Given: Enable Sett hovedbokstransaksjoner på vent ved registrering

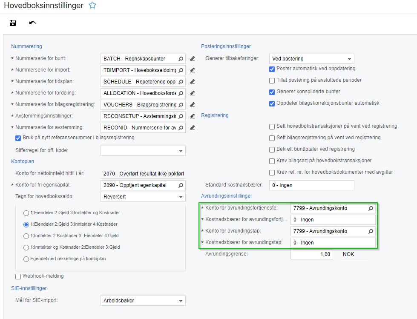Looking at the screenshot, I should pyautogui.click(x=272, y=126).
